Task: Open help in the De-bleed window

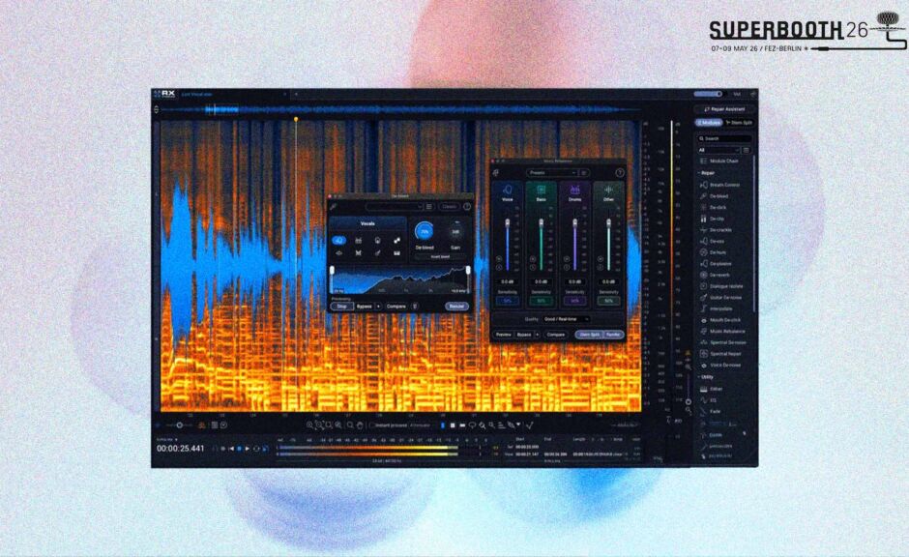Action: coord(467,206)
